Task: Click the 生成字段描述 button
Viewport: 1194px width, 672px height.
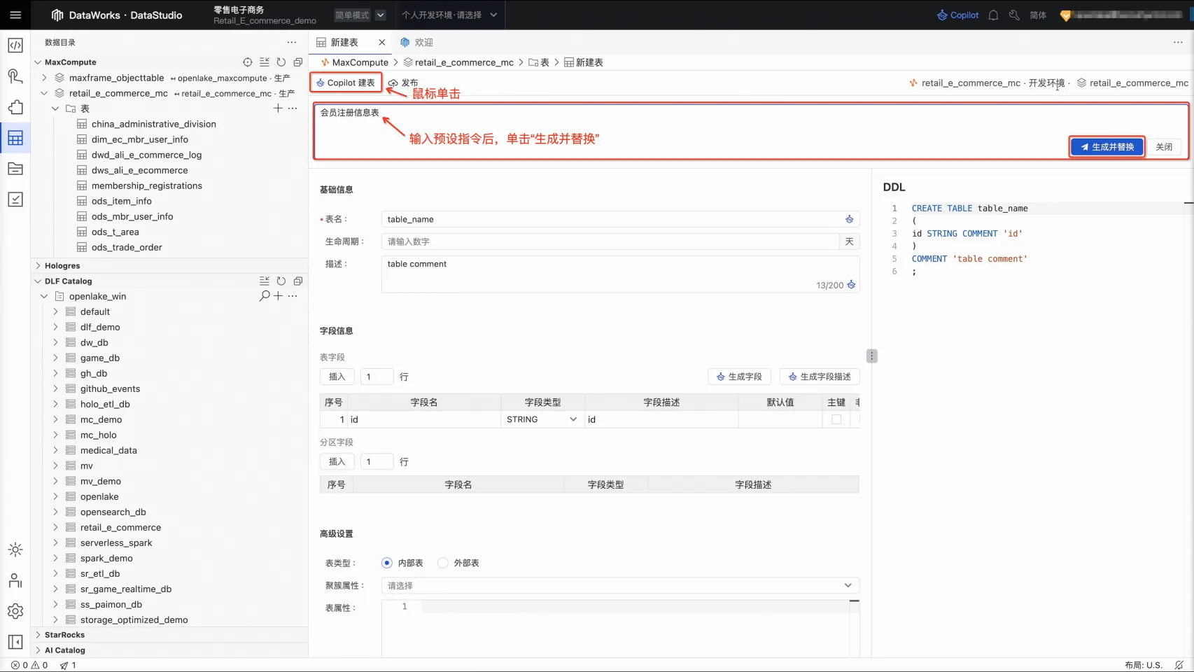Action: (820, 377)
